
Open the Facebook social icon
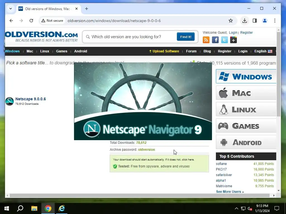pyautogui.click(x=215, y=40)
